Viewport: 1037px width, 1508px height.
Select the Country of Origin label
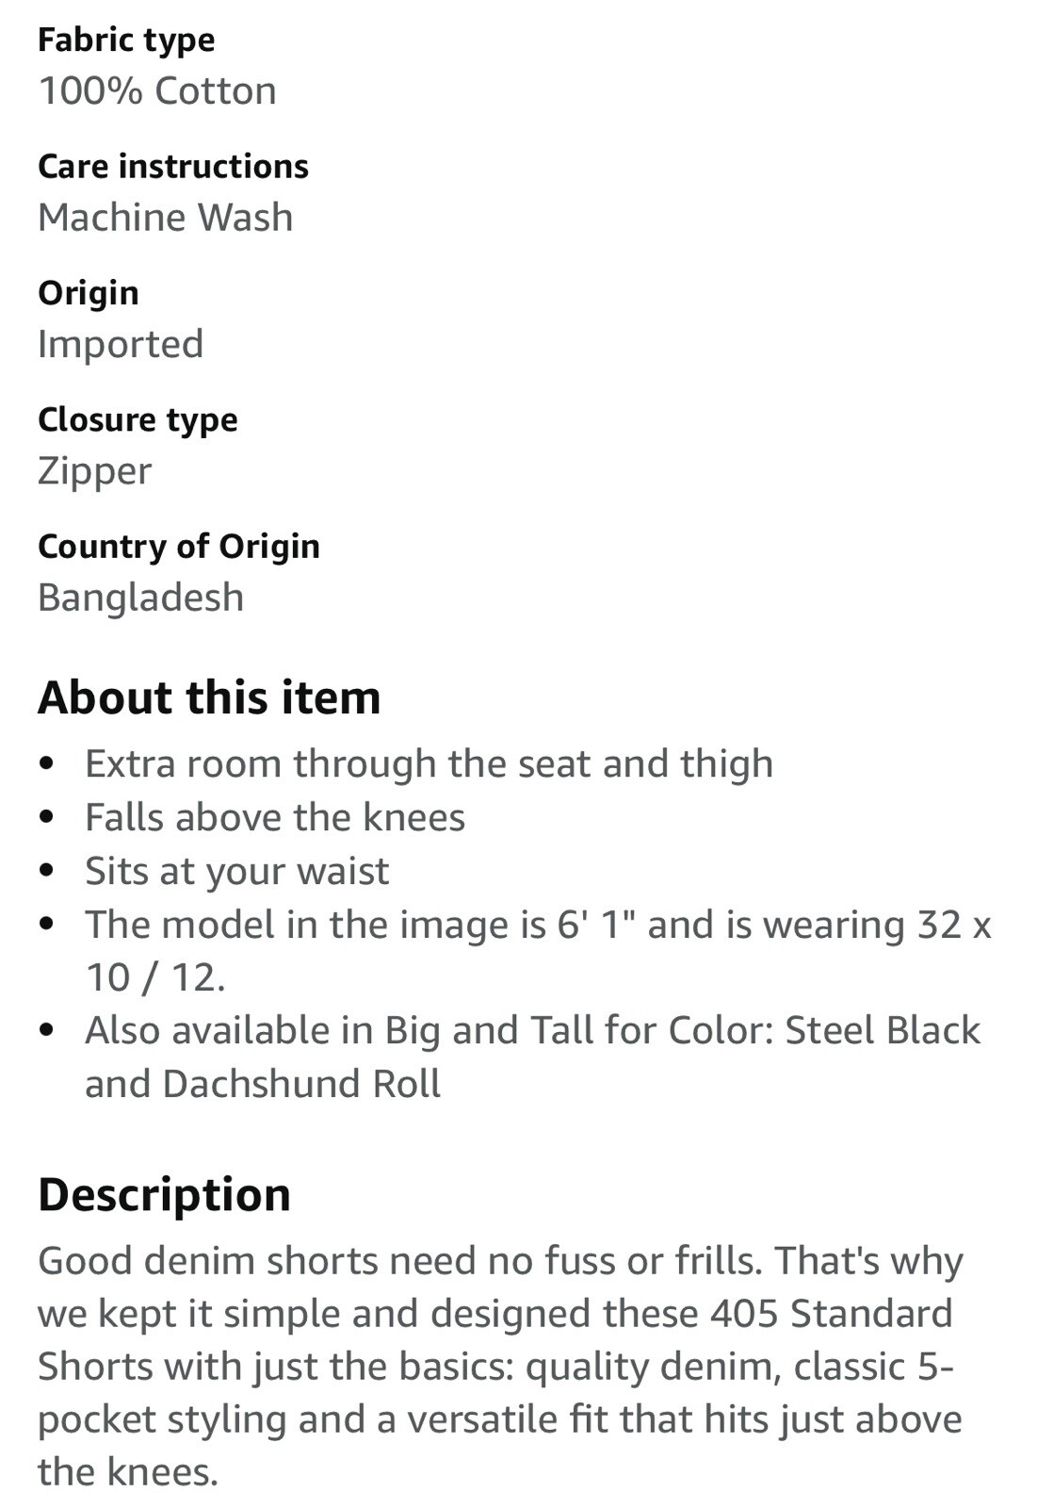click(179, 547)
